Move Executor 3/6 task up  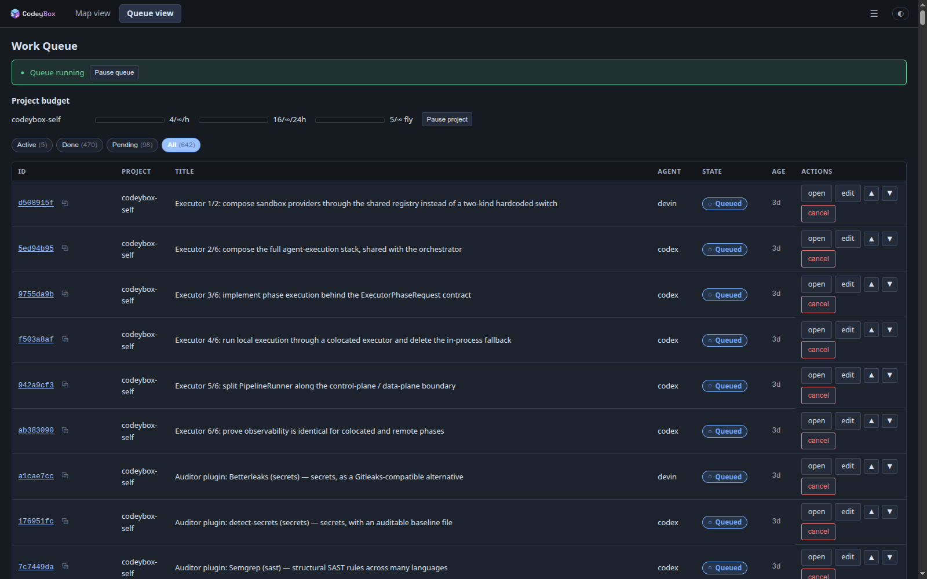[871, 284]
